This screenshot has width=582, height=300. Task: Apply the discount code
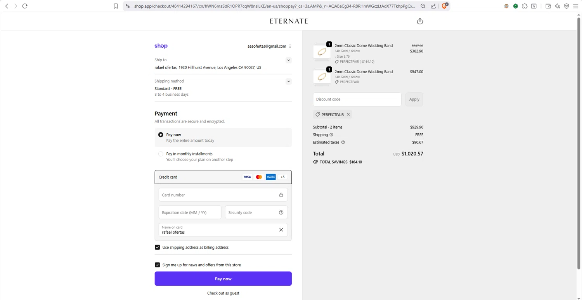(414, 100)
